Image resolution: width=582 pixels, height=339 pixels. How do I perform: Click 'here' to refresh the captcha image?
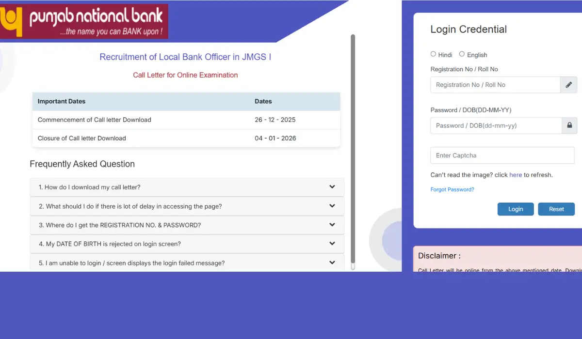point(516,174)
